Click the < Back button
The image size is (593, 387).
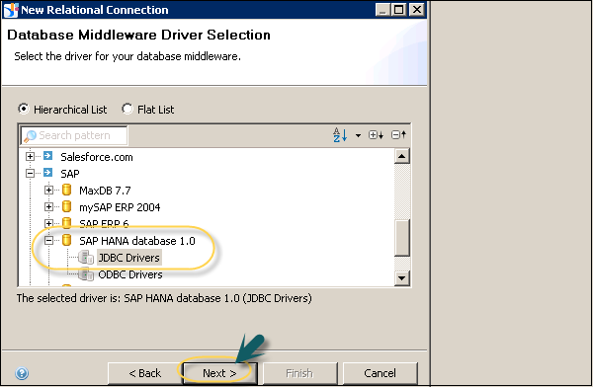[x=145, y=373]
